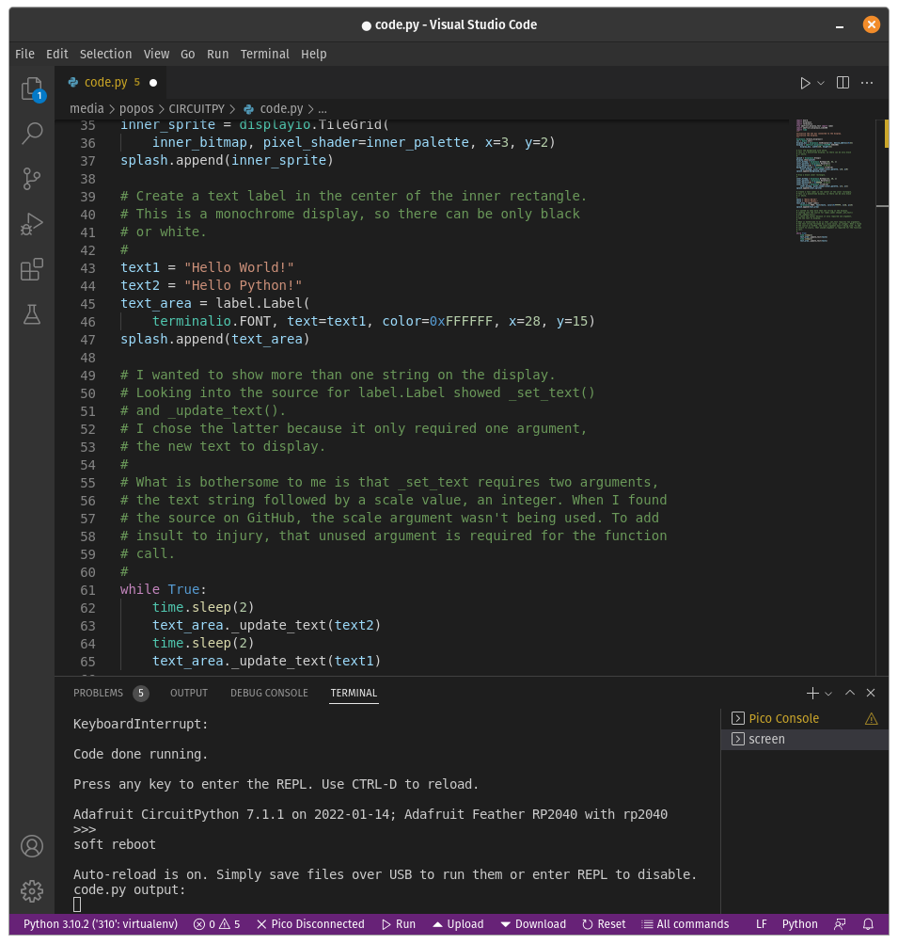Viewport: 898px width, 944px height.
Task: Split the editor right
Action: 843,83
